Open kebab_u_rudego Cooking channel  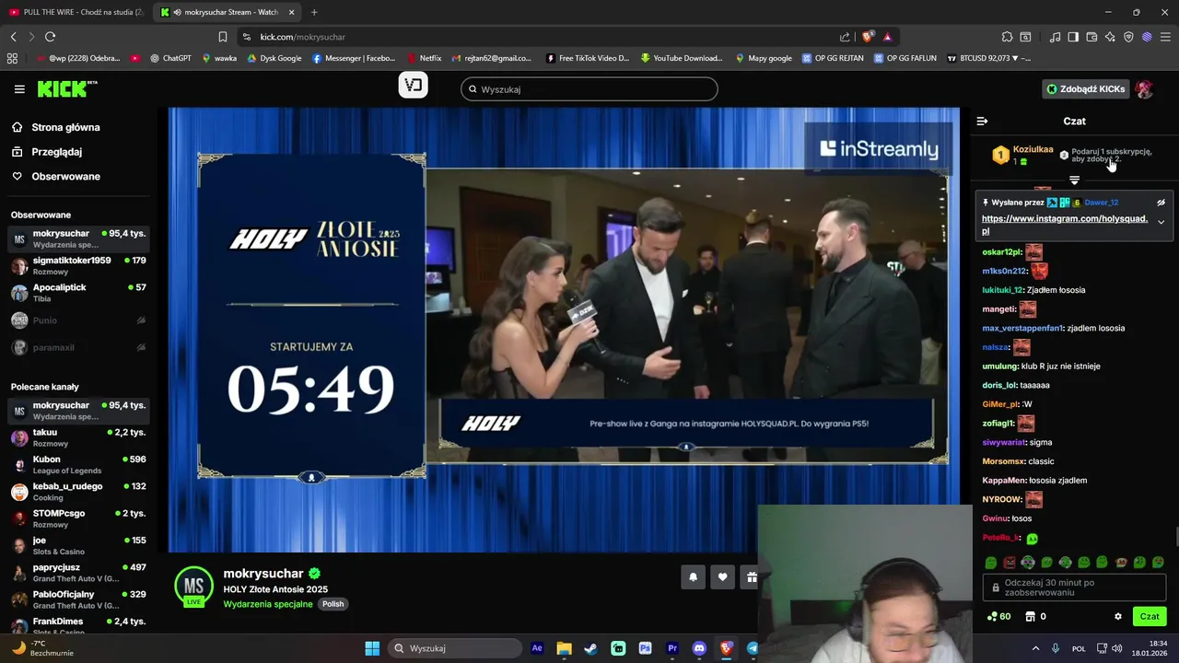click(78, 492)
